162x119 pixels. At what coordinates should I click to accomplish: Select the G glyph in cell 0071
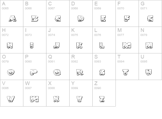tap(150, 19)
